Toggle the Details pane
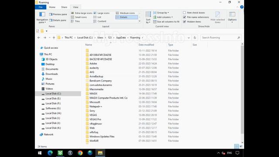 pyautogui.click(x=58, y=20)
